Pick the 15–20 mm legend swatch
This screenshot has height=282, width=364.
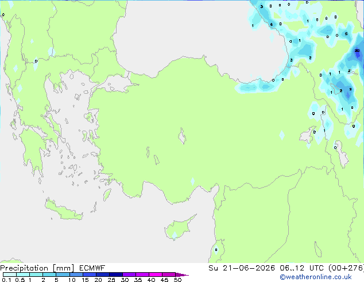(x=89, y=275)
